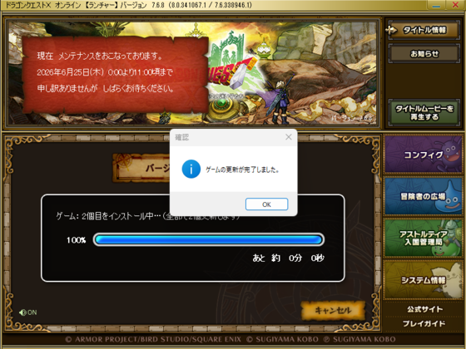This screenshot has width=466, height=349.
Task: Click the blue install progress bar
Action: [209, 240]
